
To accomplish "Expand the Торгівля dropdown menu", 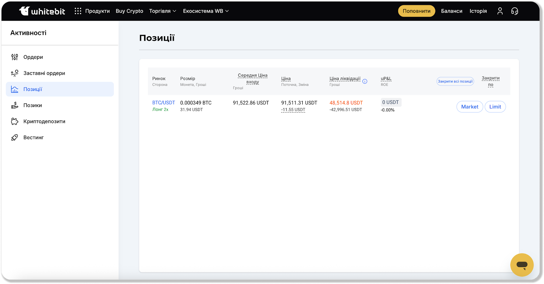I will [x=163, y=11].
